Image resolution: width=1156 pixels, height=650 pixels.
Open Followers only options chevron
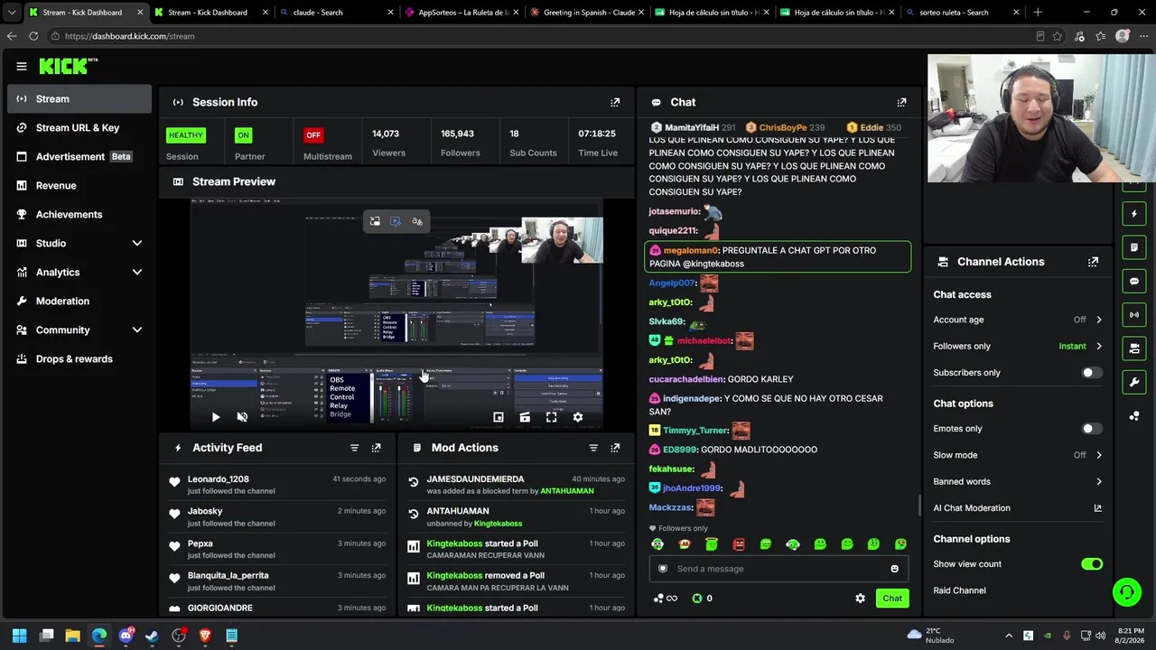1099,346
